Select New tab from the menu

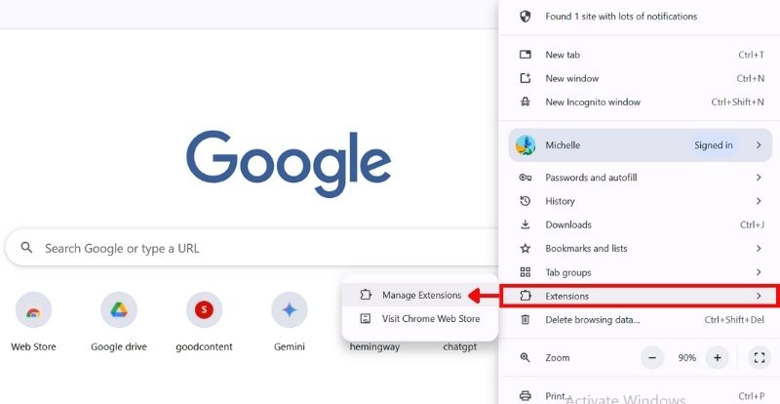[640, 55]
